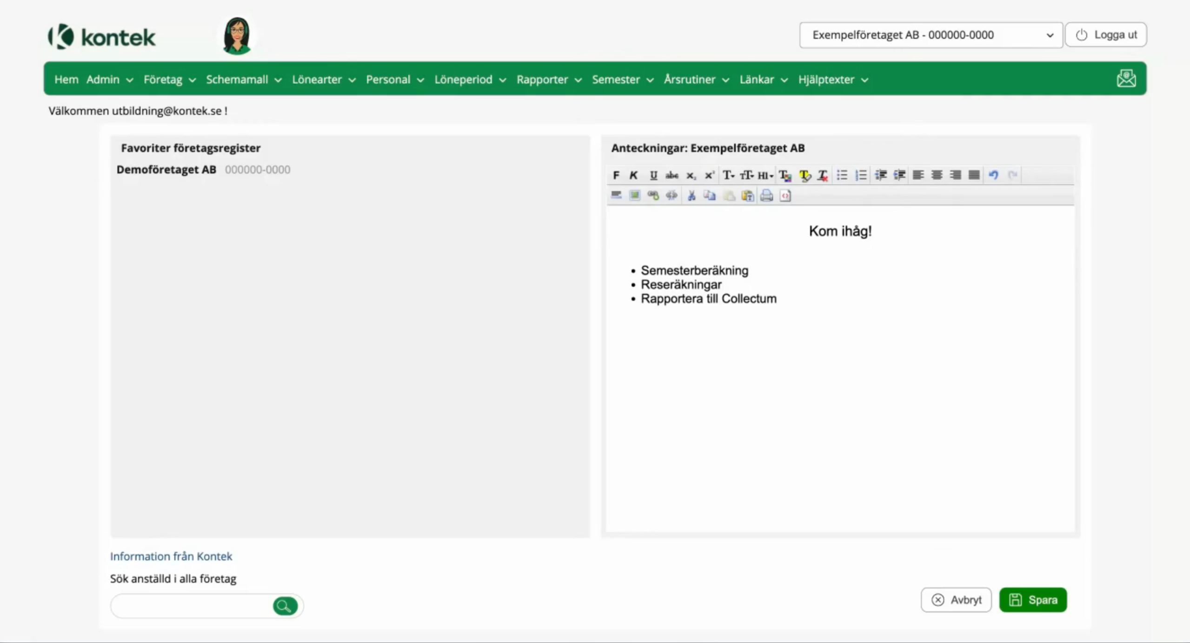This screenshot has height=643, width=1190.
Task: Insert a numbered list
Action: [x=861, y=175]
